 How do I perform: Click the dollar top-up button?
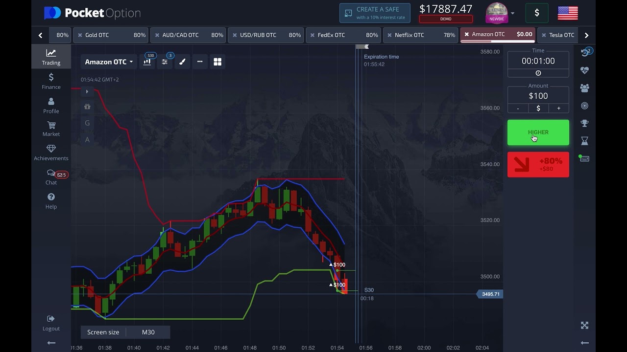click(x=537, y=13)
